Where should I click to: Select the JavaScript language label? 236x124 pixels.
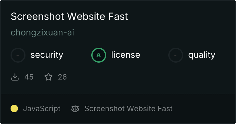pos(42,108)
